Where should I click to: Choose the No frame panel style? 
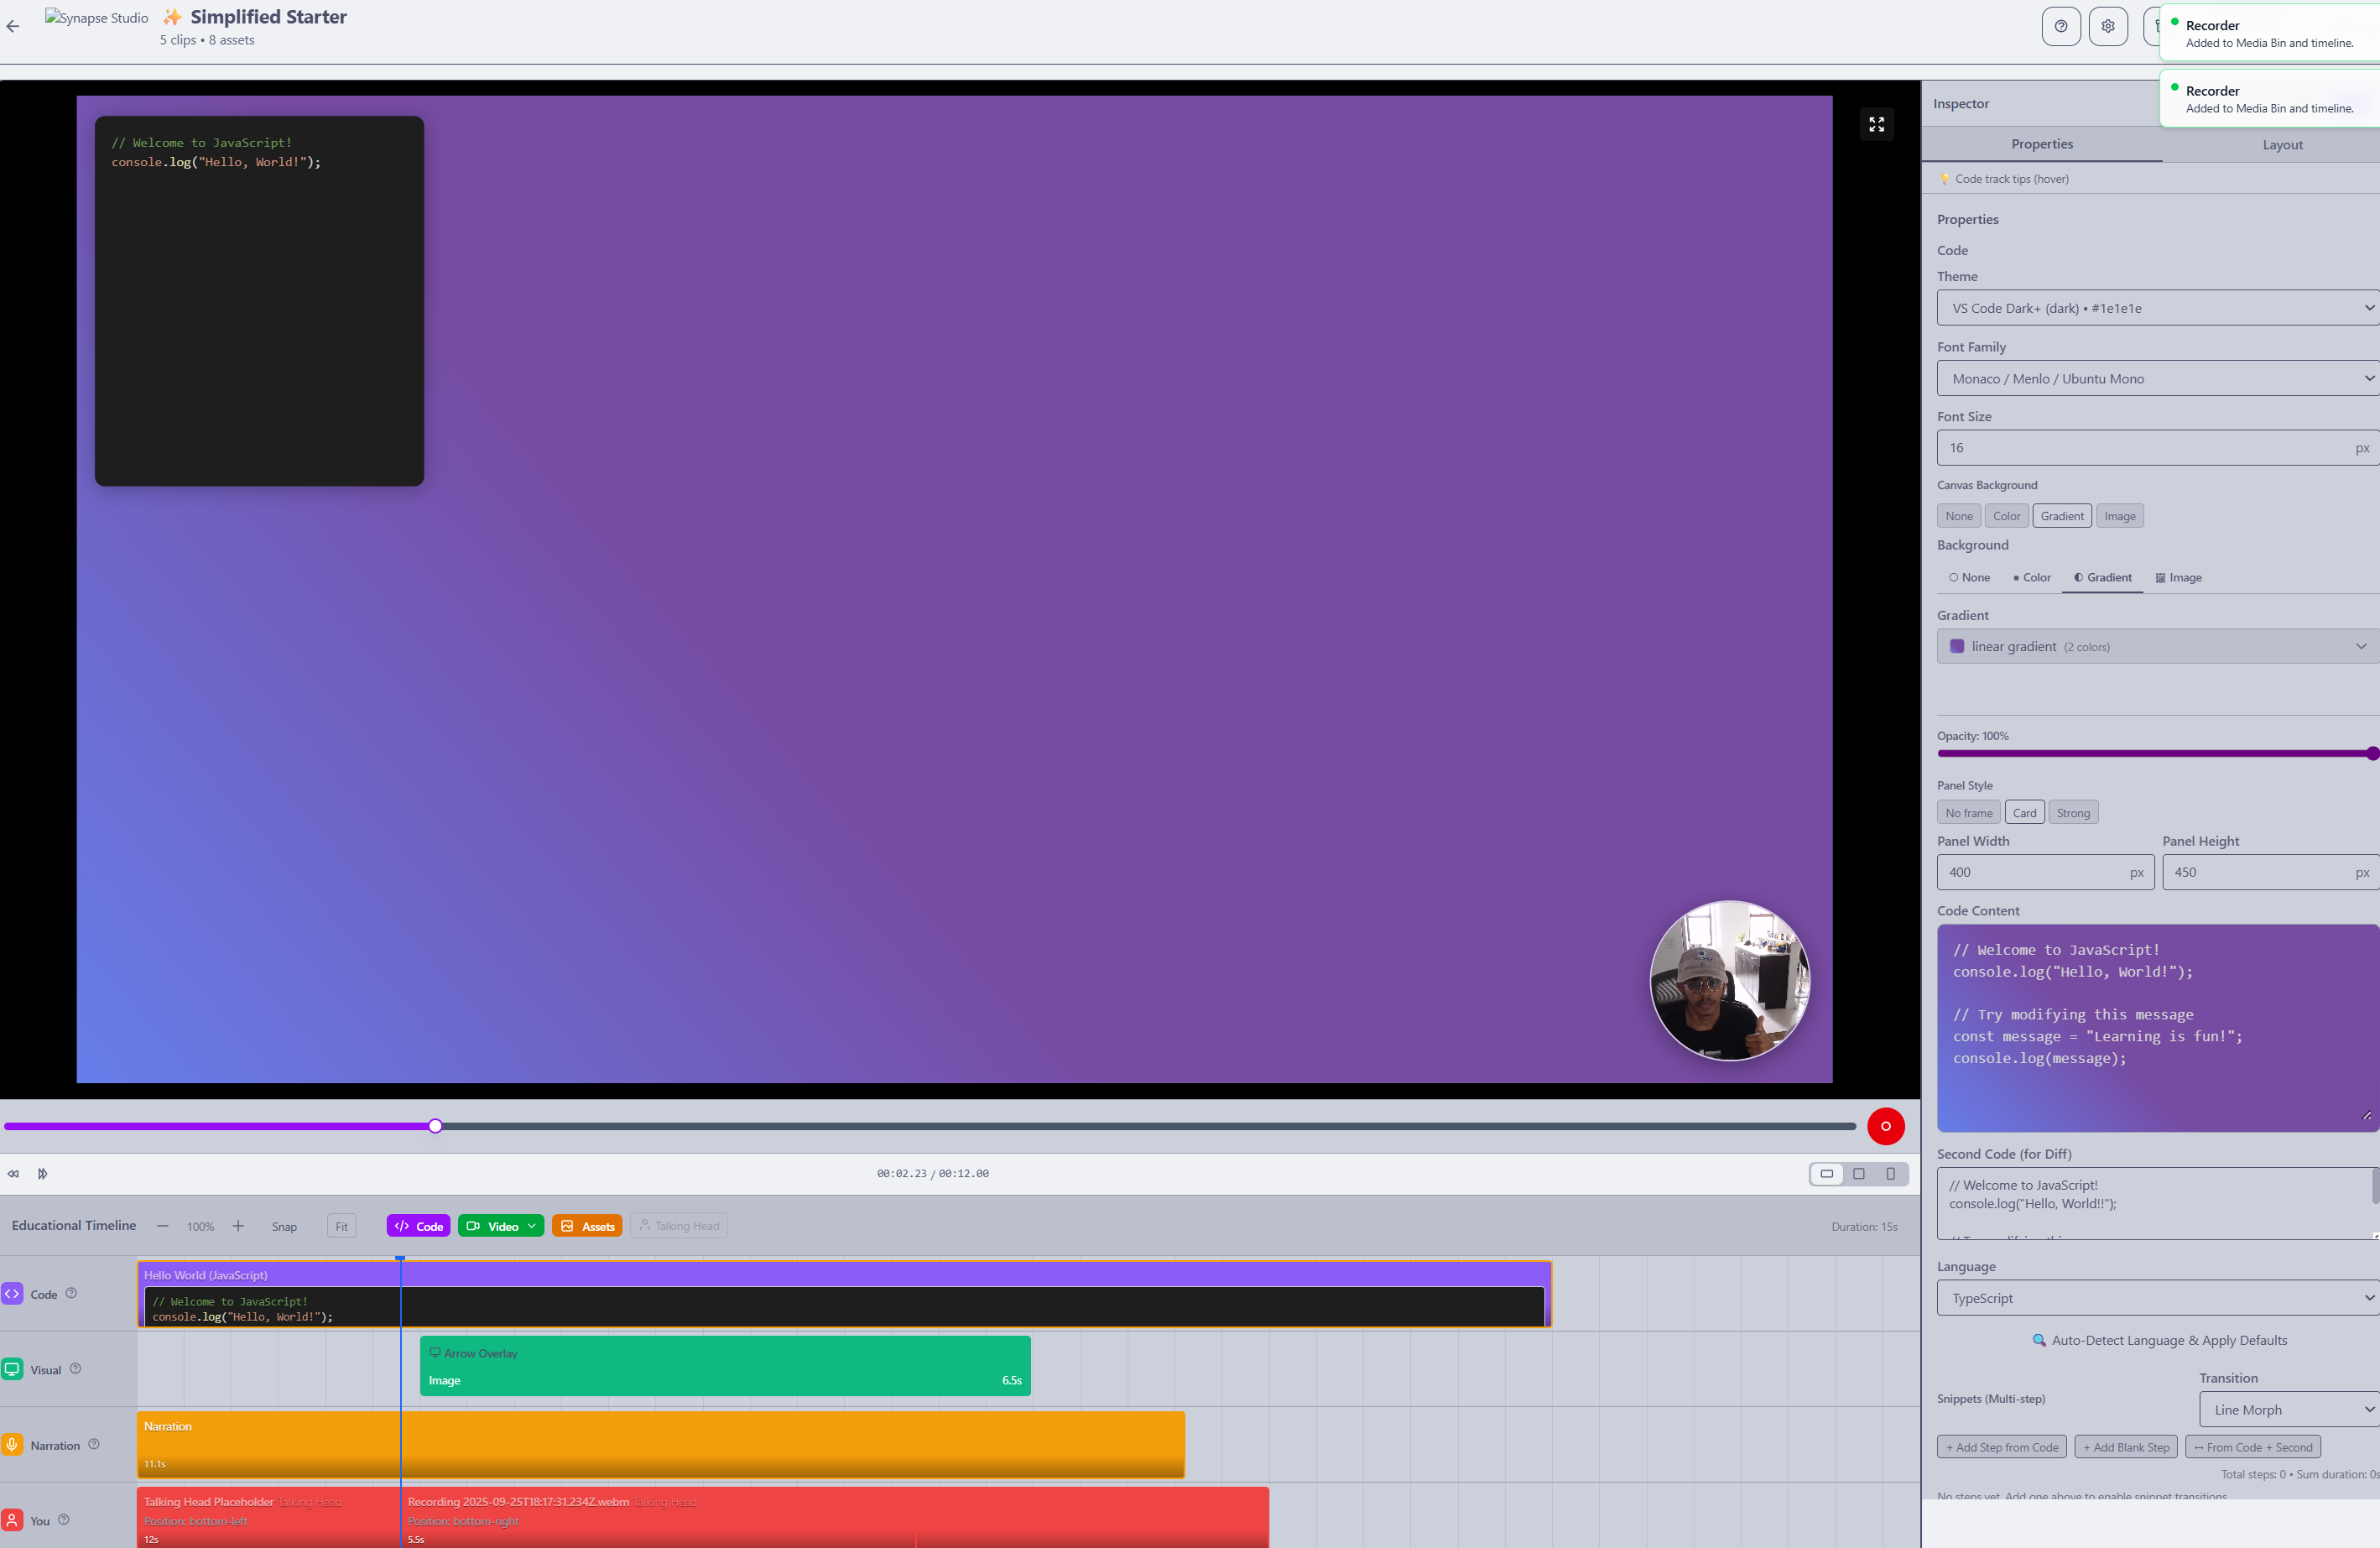click(x=1968, y=813)
